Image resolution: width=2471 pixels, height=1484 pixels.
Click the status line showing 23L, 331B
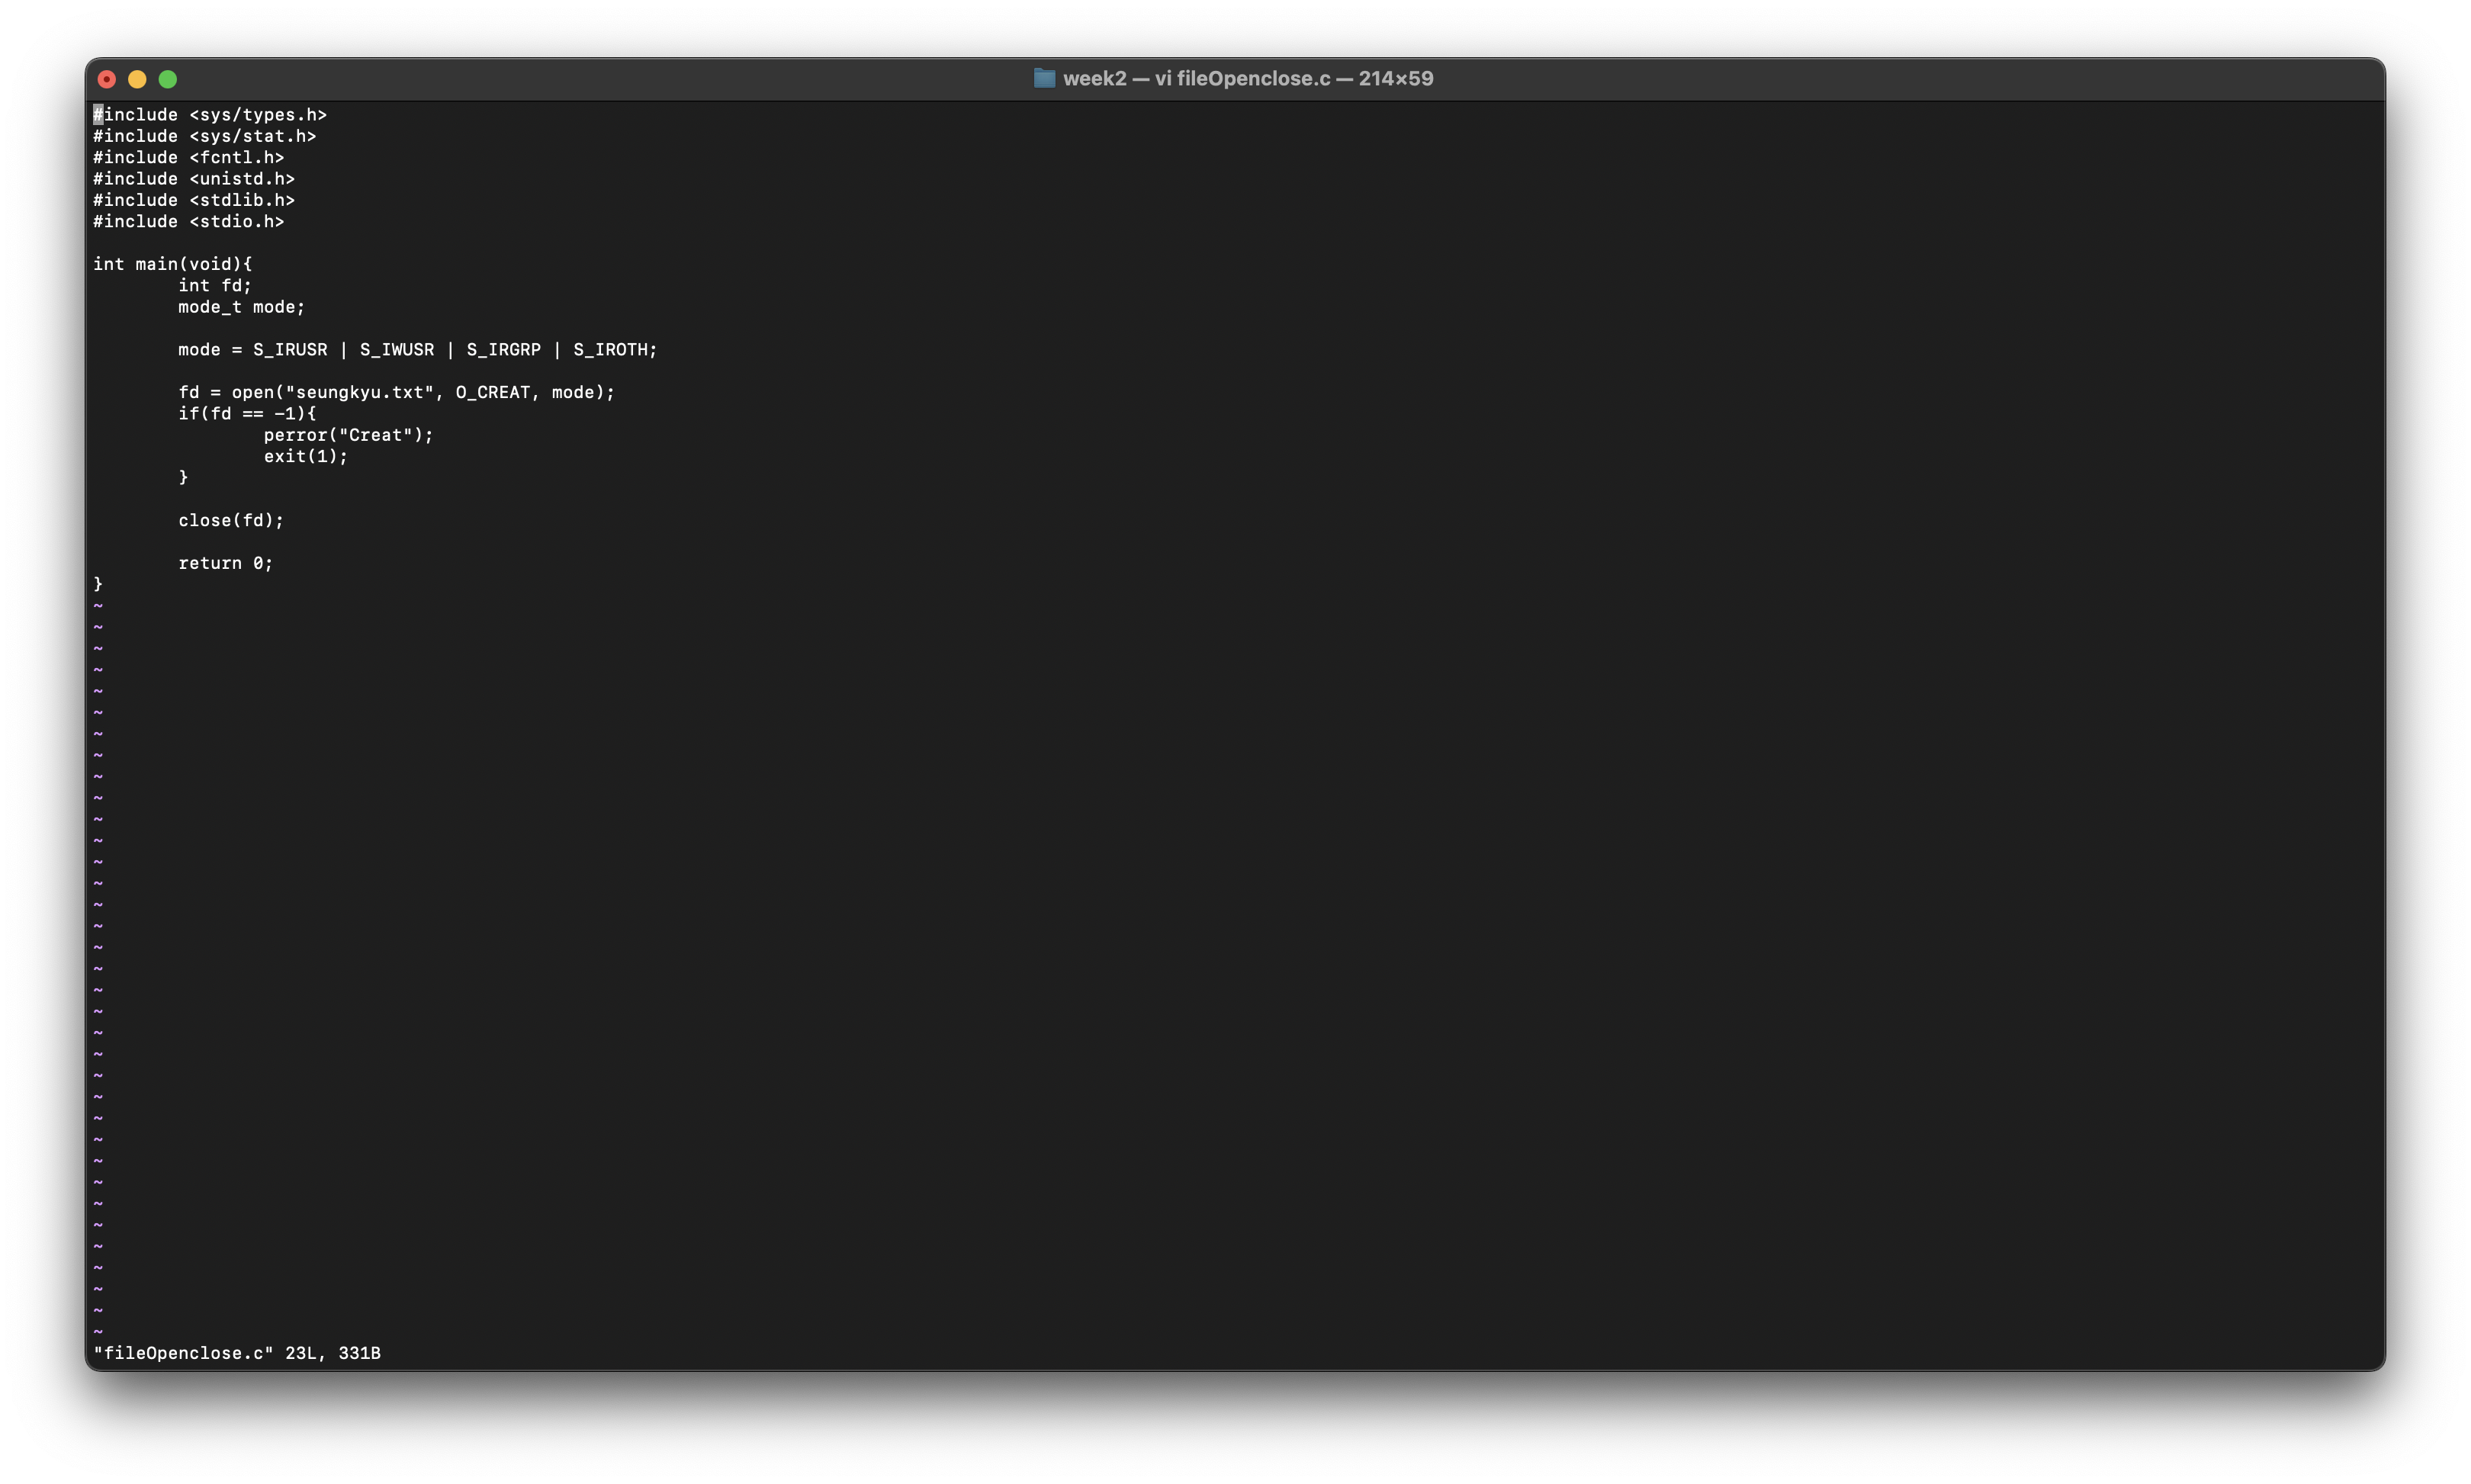point(237,1353)
